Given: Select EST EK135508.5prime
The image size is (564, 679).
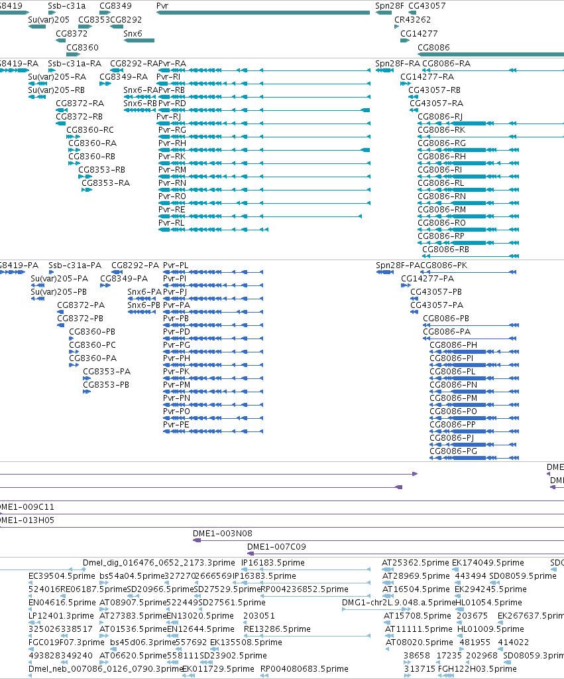Looking at the screenshot, I should [214, 649].
